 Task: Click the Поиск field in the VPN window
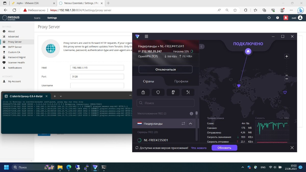point(165,103)
